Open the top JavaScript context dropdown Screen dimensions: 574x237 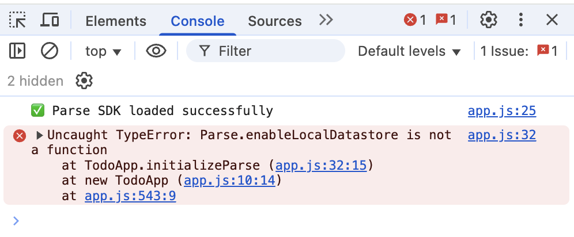point(103,51)
